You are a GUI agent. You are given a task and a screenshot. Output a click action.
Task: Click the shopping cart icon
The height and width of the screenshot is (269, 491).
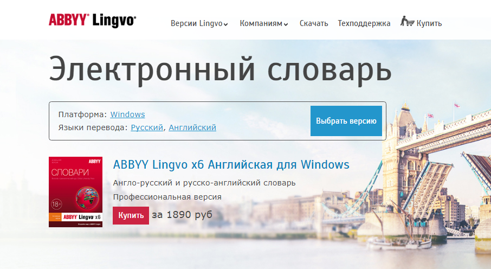click(x=408, y=21)
